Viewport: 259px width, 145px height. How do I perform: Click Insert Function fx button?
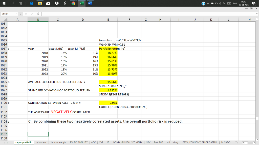(x=38, y=14)
